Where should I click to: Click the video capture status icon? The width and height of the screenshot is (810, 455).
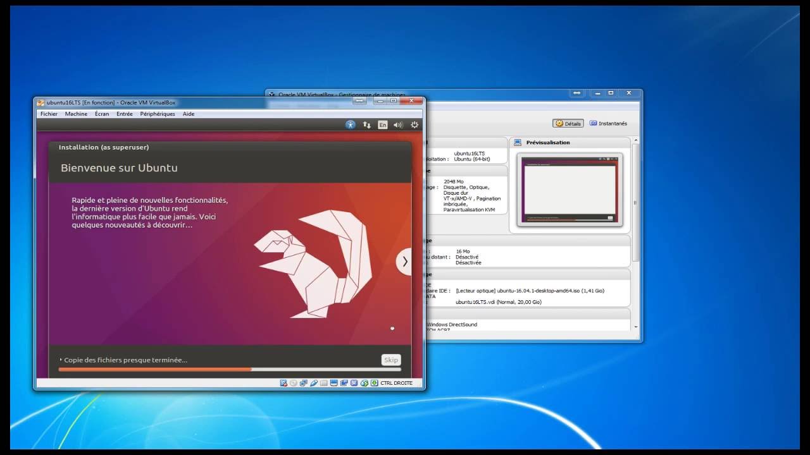(344, 383)
